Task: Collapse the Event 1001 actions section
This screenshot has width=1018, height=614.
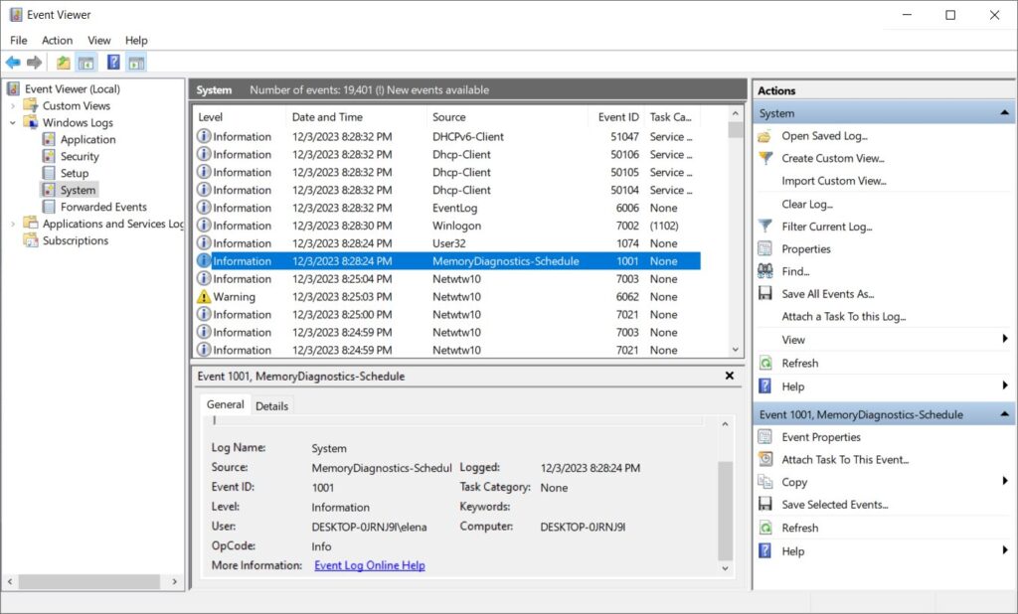Action: [1004, 414]
